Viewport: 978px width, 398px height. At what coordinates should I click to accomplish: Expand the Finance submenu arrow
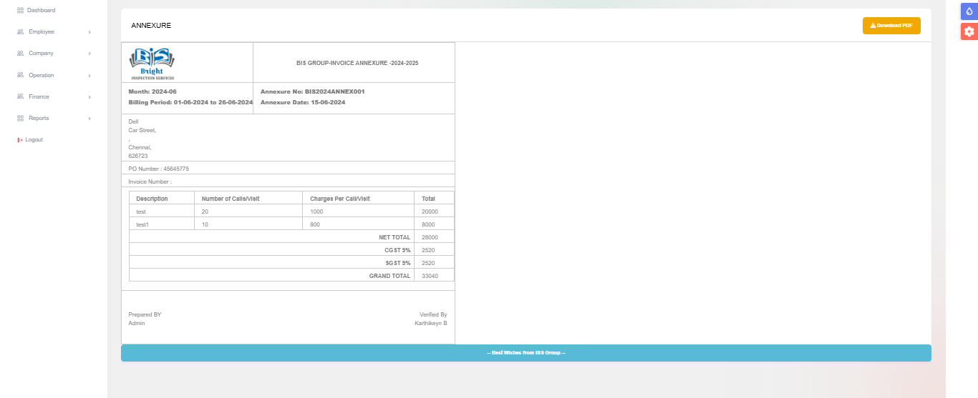(89, 96)
